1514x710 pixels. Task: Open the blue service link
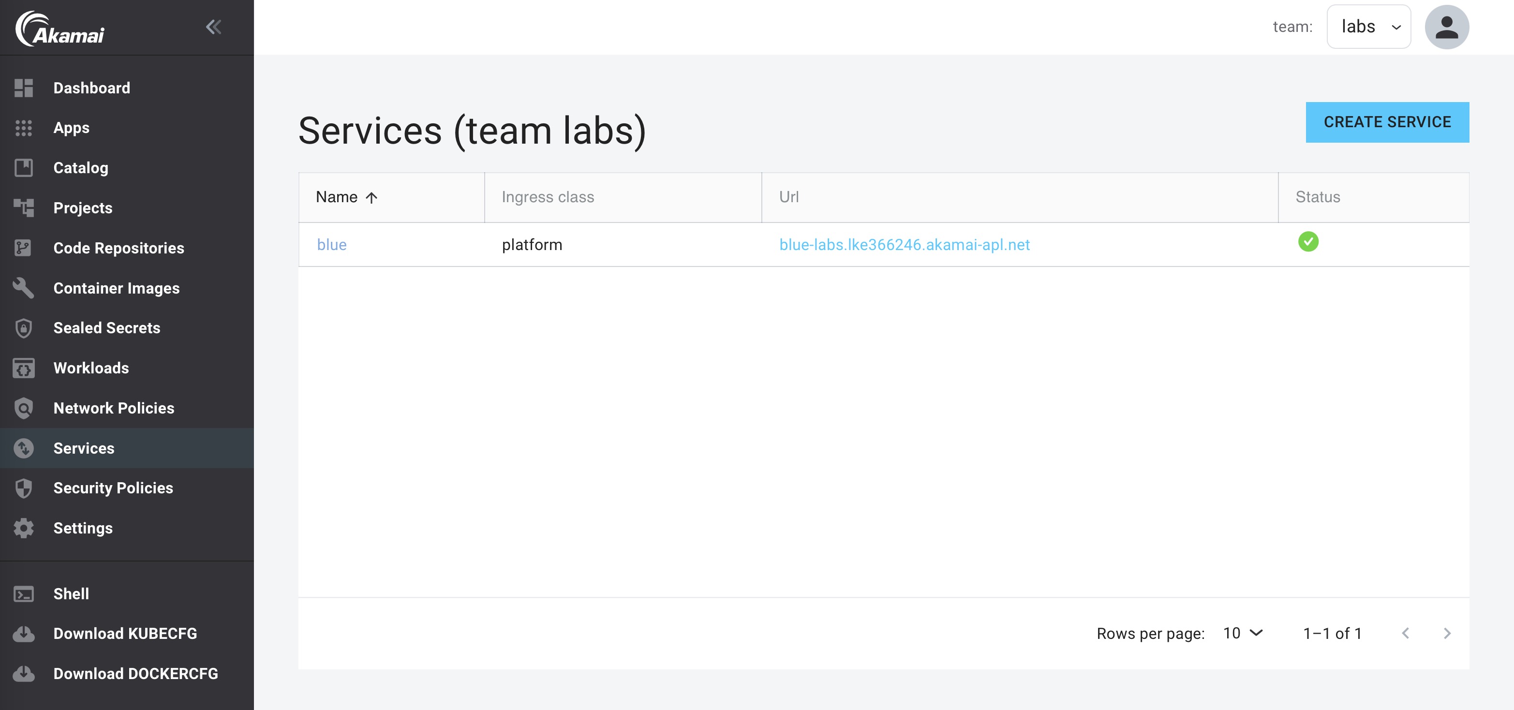(331, 245)
